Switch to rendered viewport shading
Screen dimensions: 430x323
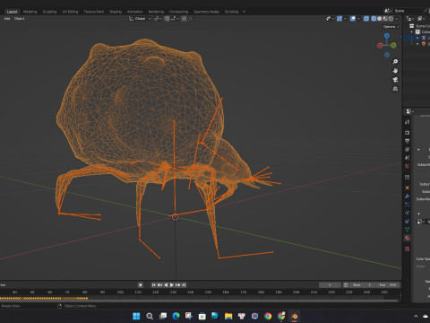click(391, 19)
